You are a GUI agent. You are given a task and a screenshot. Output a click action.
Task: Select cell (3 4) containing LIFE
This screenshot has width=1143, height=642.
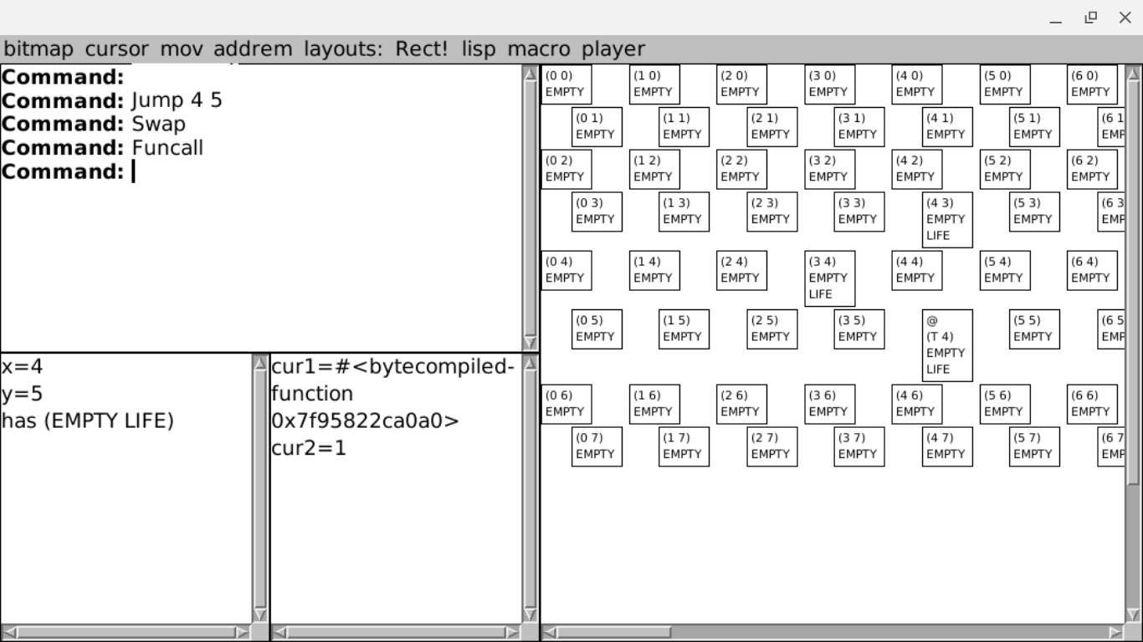tap(829, 278)
